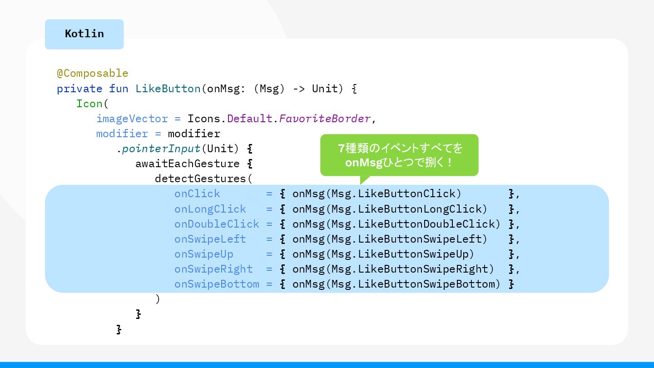Click the 'private fun' keywords

coord(93,89)
